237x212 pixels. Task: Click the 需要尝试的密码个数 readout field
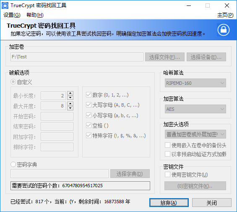coord(80,186)
